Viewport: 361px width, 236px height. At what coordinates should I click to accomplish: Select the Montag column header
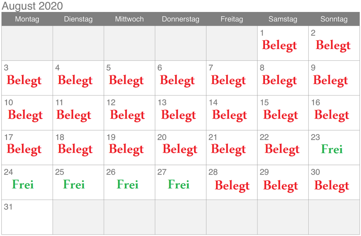(27, 19)
